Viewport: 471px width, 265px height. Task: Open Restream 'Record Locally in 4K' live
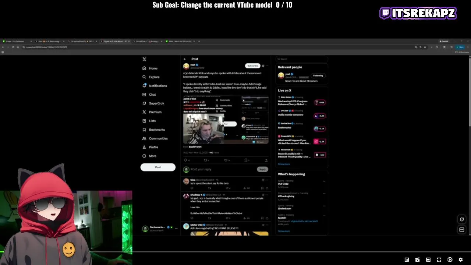point(302,154)
